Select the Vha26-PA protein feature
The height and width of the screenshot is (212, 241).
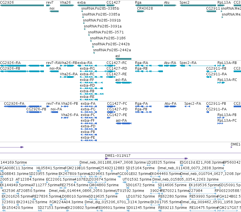click(65, 118)
